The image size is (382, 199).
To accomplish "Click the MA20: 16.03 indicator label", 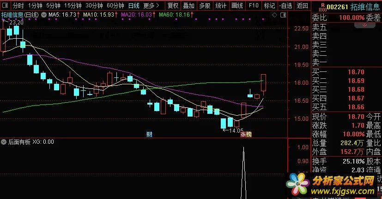I will click(x=138, y=15).
